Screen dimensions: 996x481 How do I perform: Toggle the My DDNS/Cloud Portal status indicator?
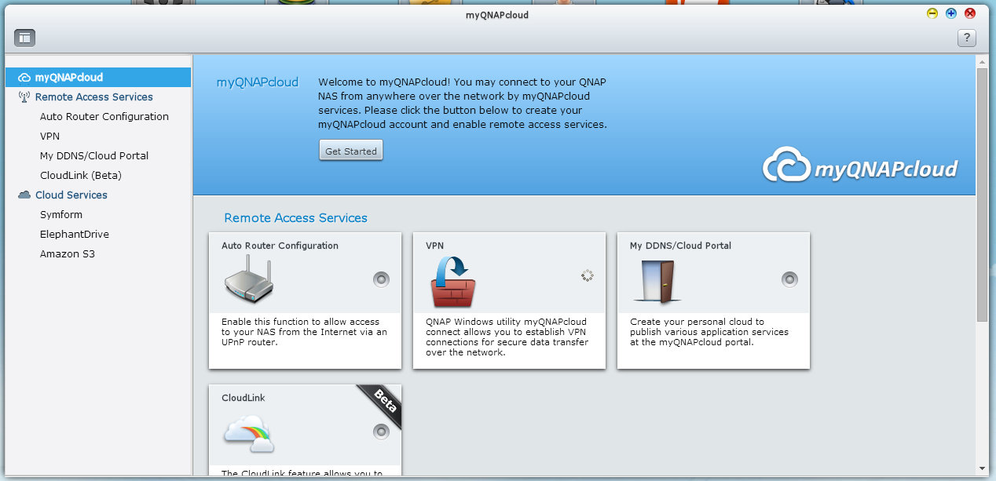(789, 279)
